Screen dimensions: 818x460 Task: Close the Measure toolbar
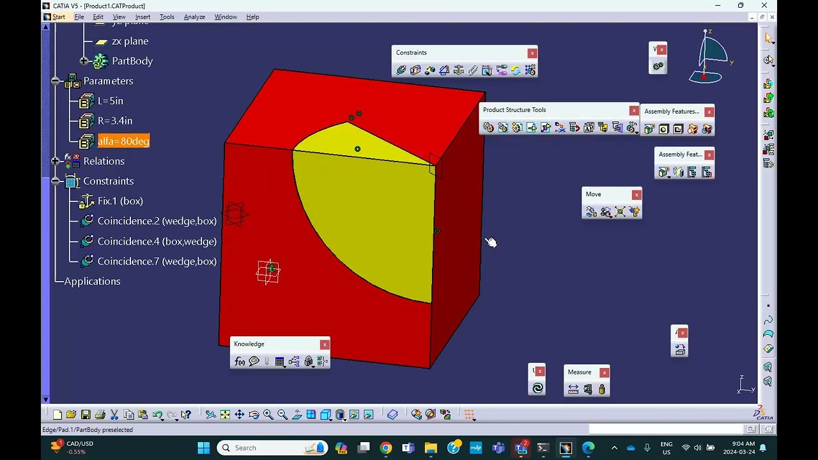[x=604, y=372]
